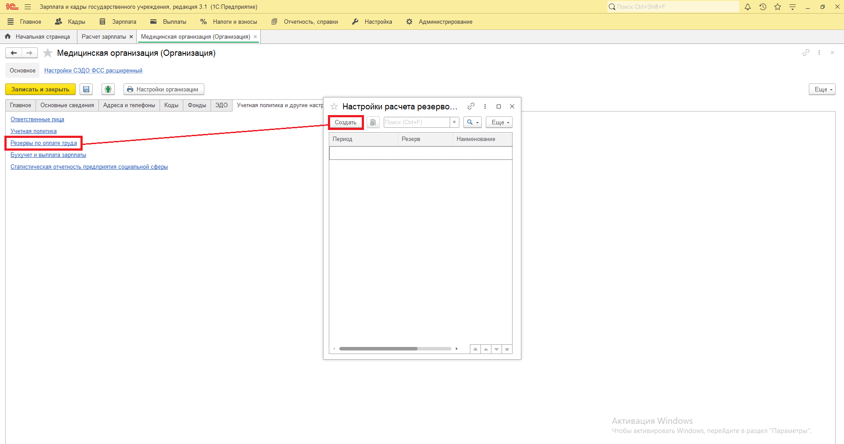This screenshot has height=444, width=844.
Task: Open Статистическая отчетность предприятия социальной сферы link
Action: click(x=89, y=167)
